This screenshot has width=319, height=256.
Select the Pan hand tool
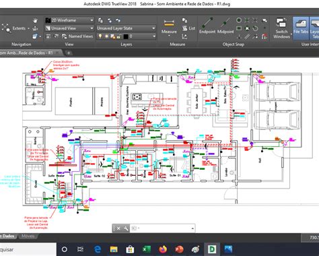pyautogui.click(x=35, y=20)
